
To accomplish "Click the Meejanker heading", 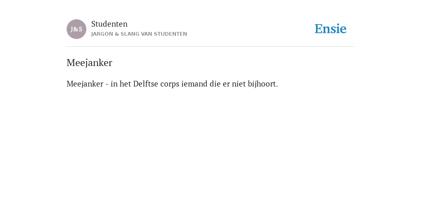I will pos(89,63).
